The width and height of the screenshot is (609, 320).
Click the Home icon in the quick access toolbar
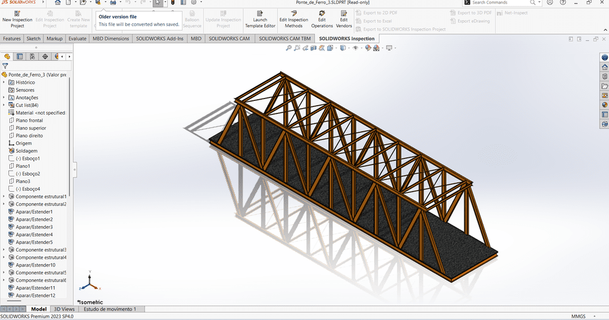pyautogui.click(x=58, y=3)
